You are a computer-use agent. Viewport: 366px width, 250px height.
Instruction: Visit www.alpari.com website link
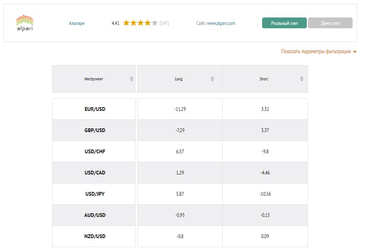pyautogui.click(x=221, y=23)
